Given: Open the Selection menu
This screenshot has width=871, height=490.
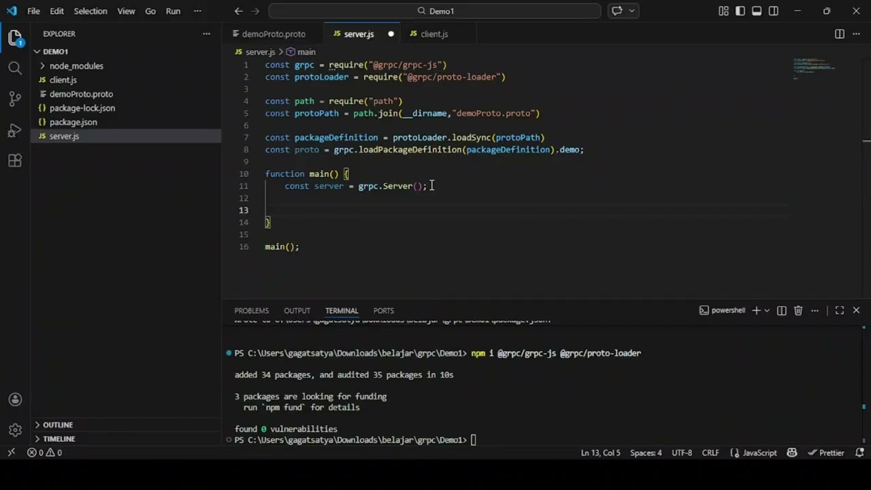Looking at the screenshot, I should point(91,11).
